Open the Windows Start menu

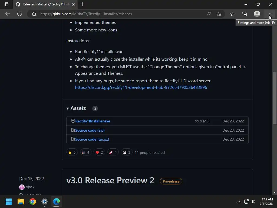click(x=9, y=201)
